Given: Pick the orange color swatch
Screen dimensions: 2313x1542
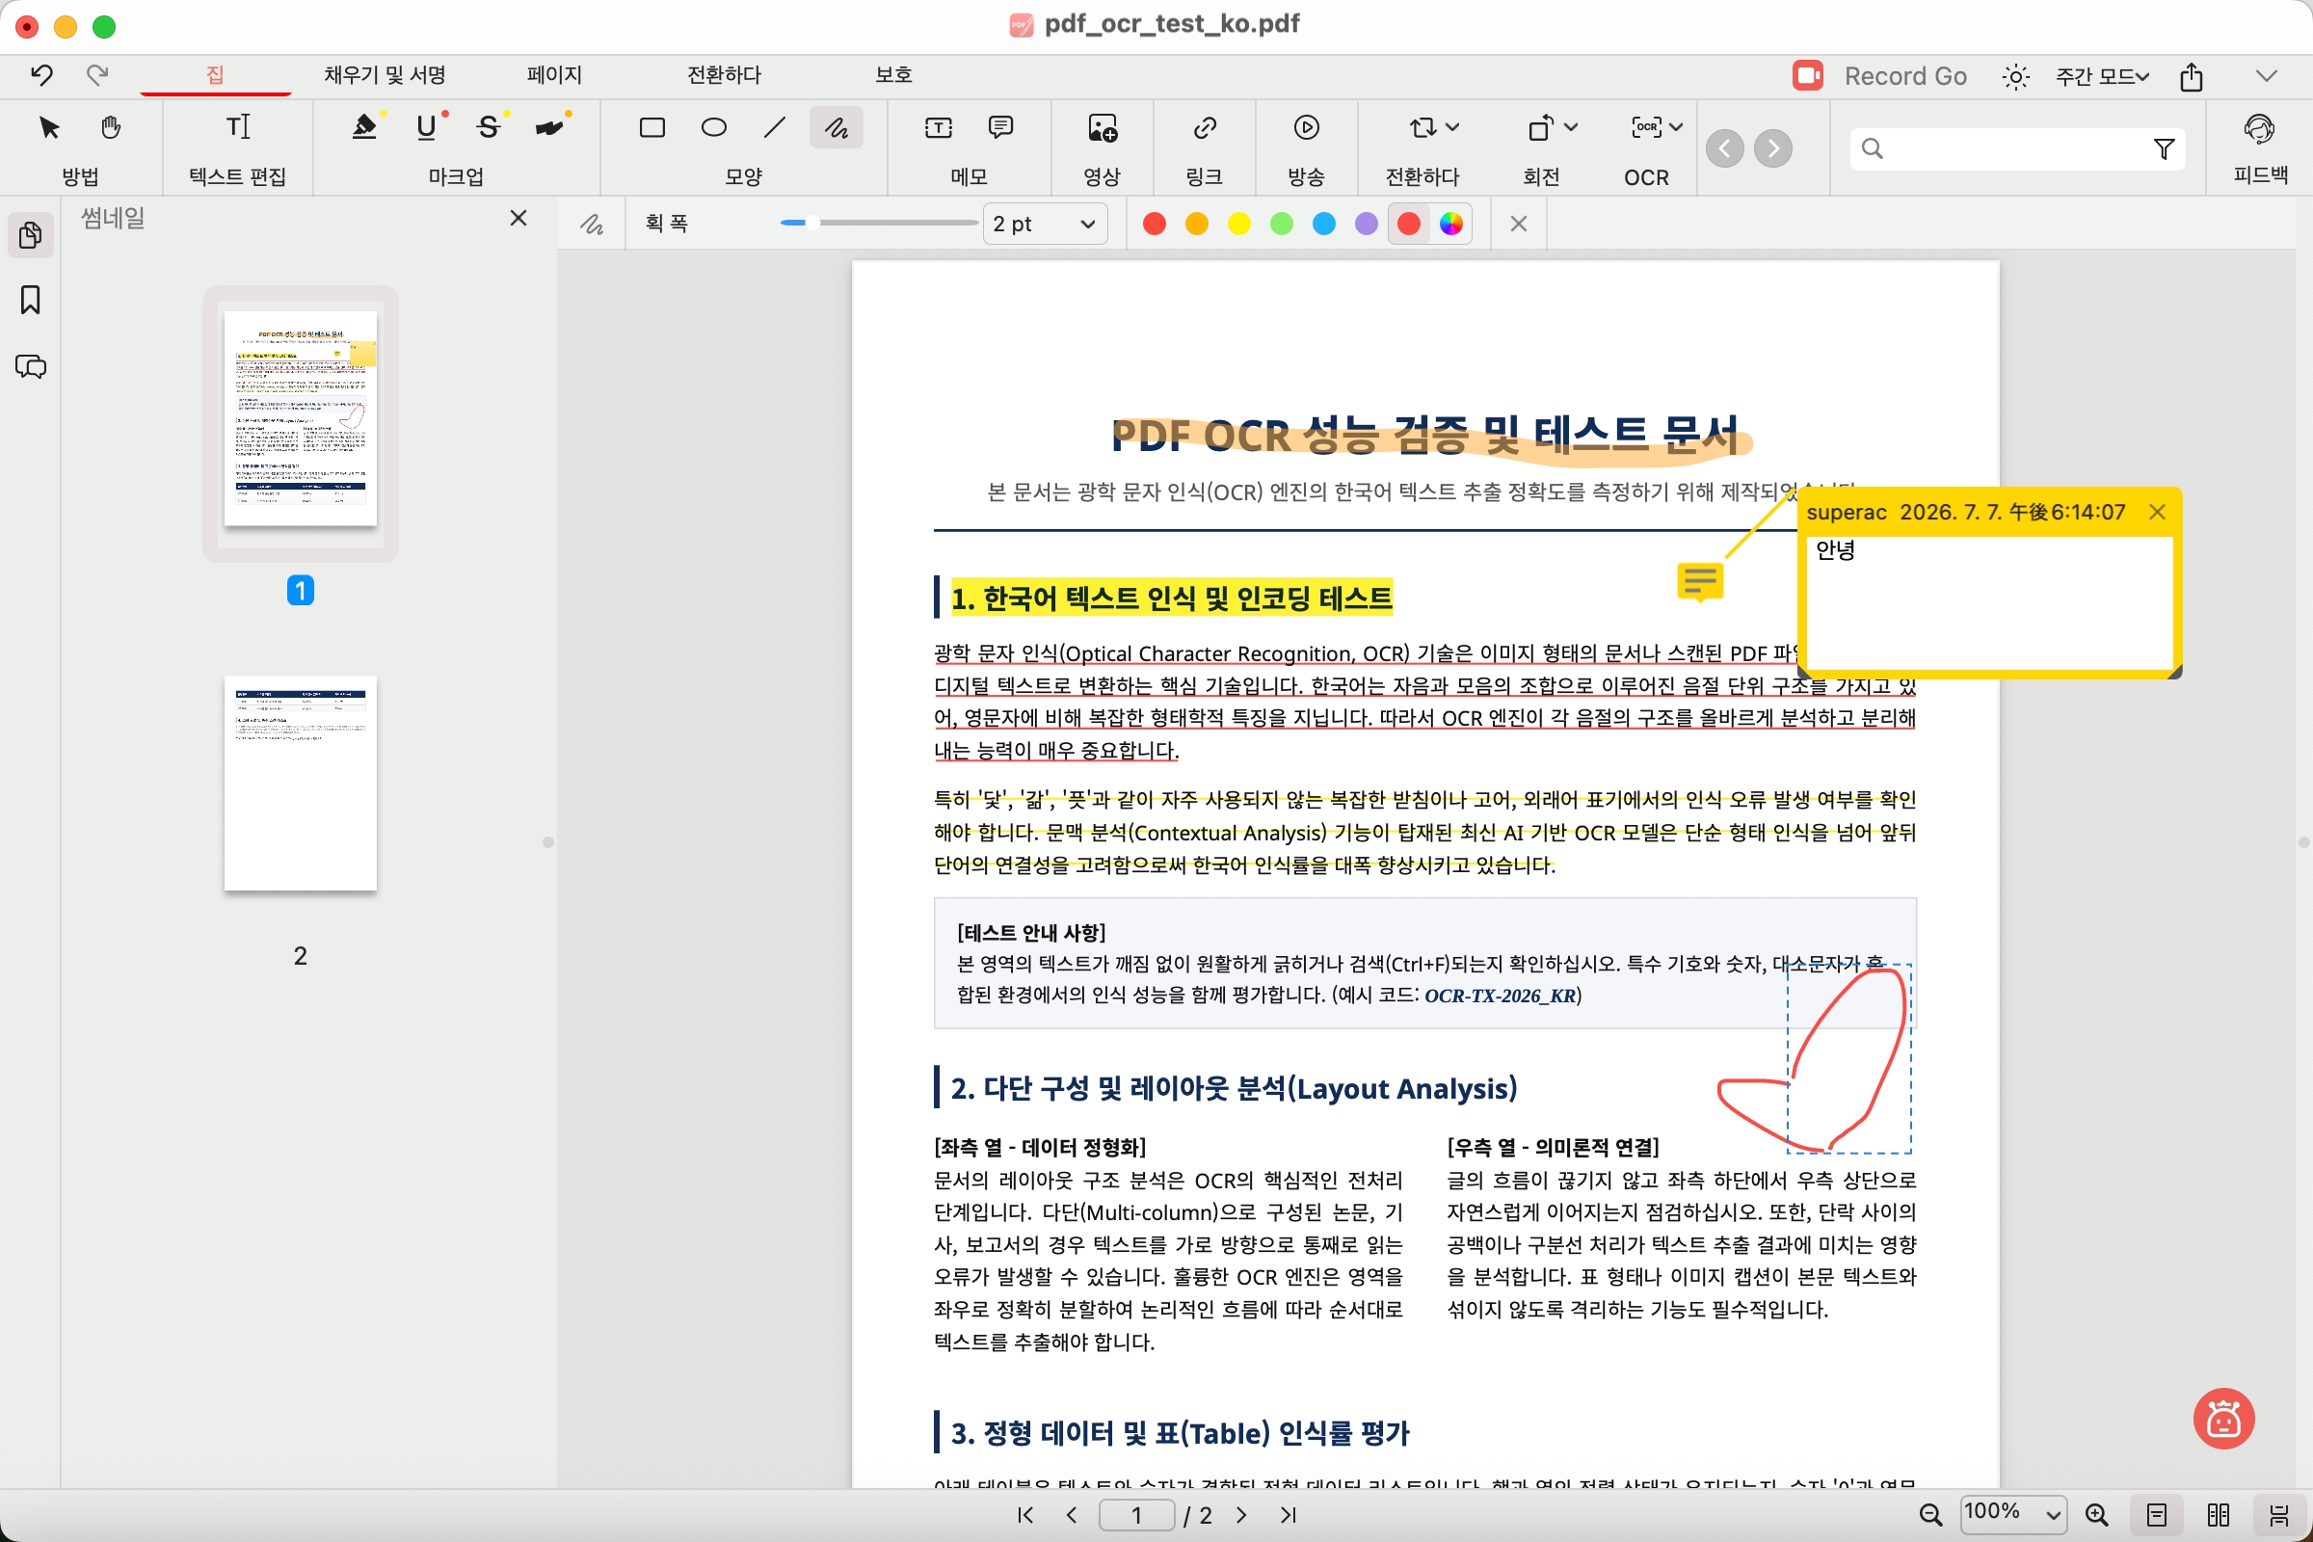Looking at the screenshot, I should coord(1197,225).
